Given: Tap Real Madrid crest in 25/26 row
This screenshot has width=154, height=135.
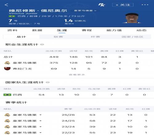Looking at the screenshot, I should click(x=7, y=115).
